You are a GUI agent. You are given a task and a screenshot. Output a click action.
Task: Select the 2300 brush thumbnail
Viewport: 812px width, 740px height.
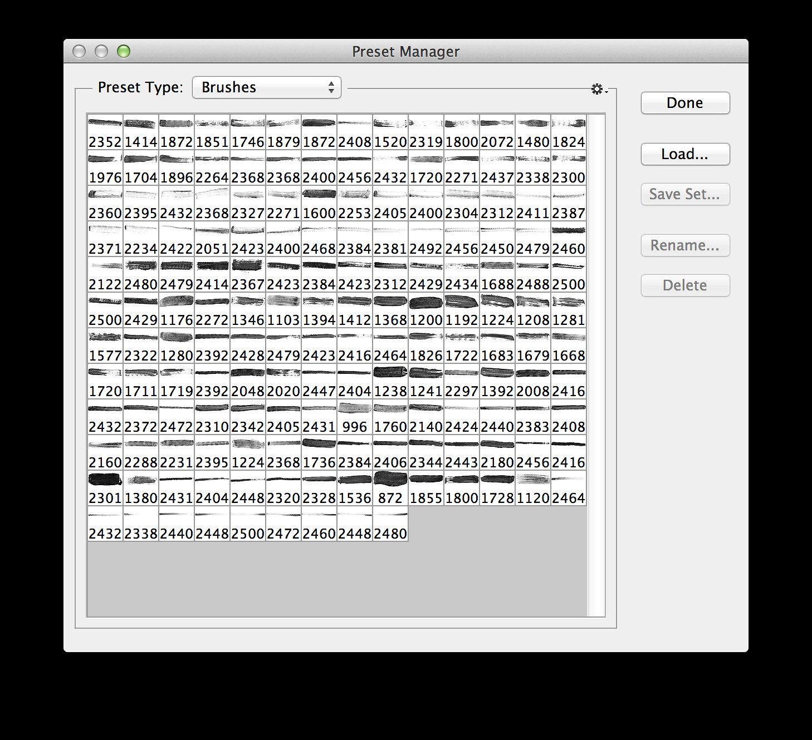[569, 168]
